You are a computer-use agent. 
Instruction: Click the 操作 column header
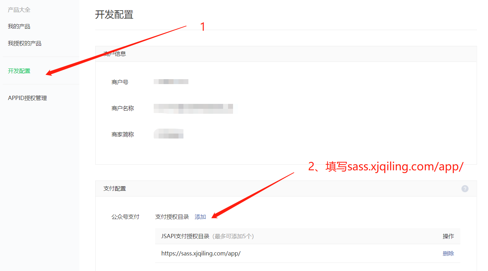point(448,236)
